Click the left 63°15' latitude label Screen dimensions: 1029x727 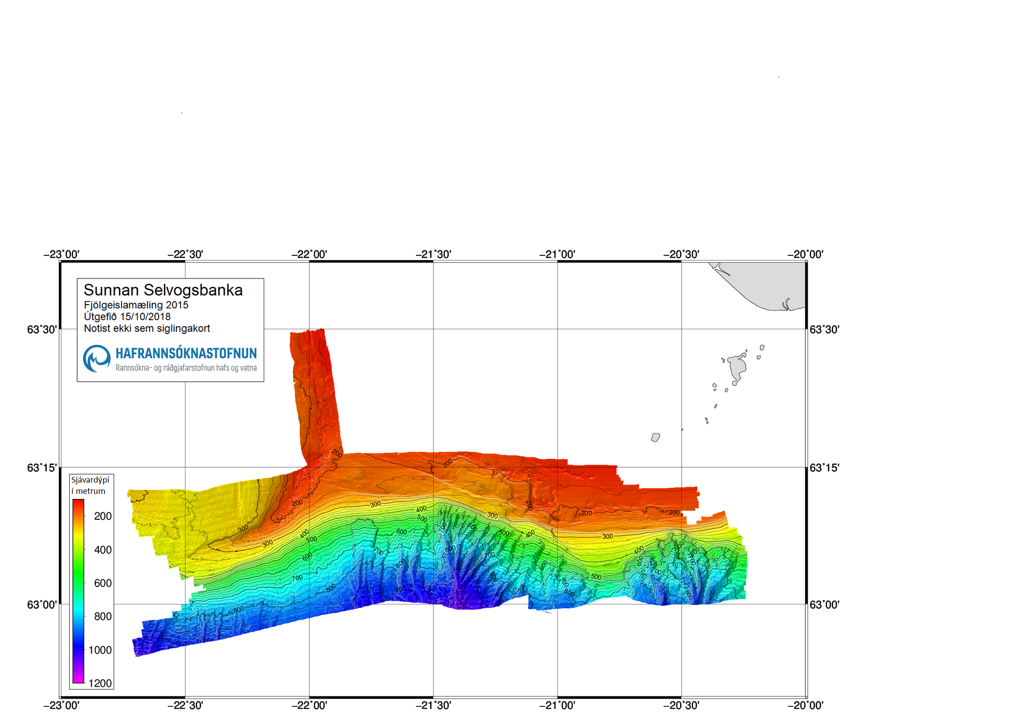pos(42,468)
